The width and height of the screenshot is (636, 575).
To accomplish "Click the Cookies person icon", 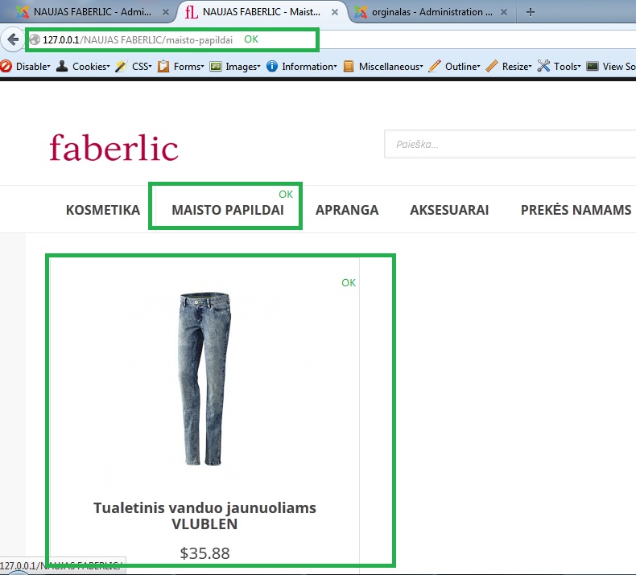I will coord(62,66).
